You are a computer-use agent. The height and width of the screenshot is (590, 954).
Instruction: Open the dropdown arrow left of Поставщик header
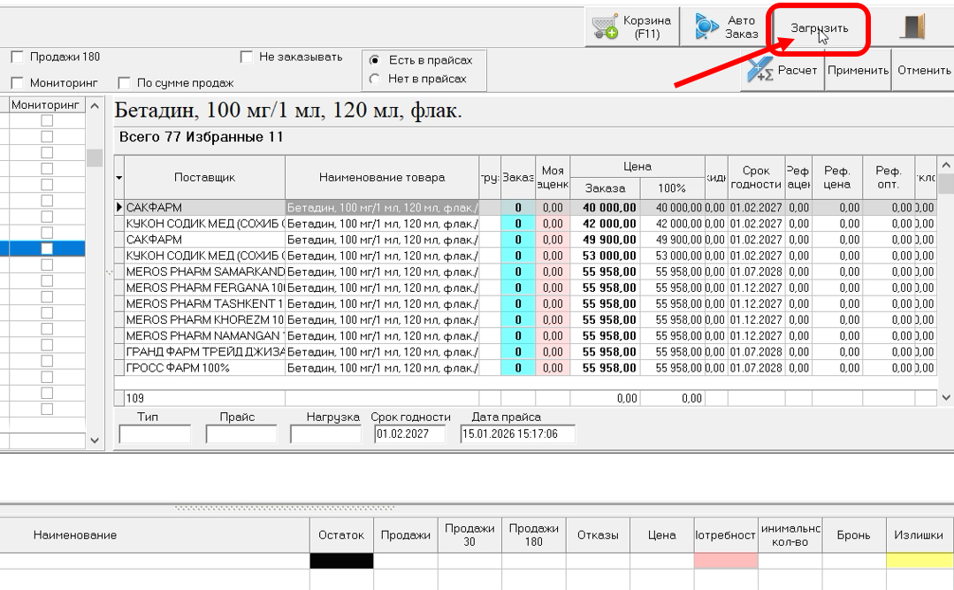pos(119,178)
